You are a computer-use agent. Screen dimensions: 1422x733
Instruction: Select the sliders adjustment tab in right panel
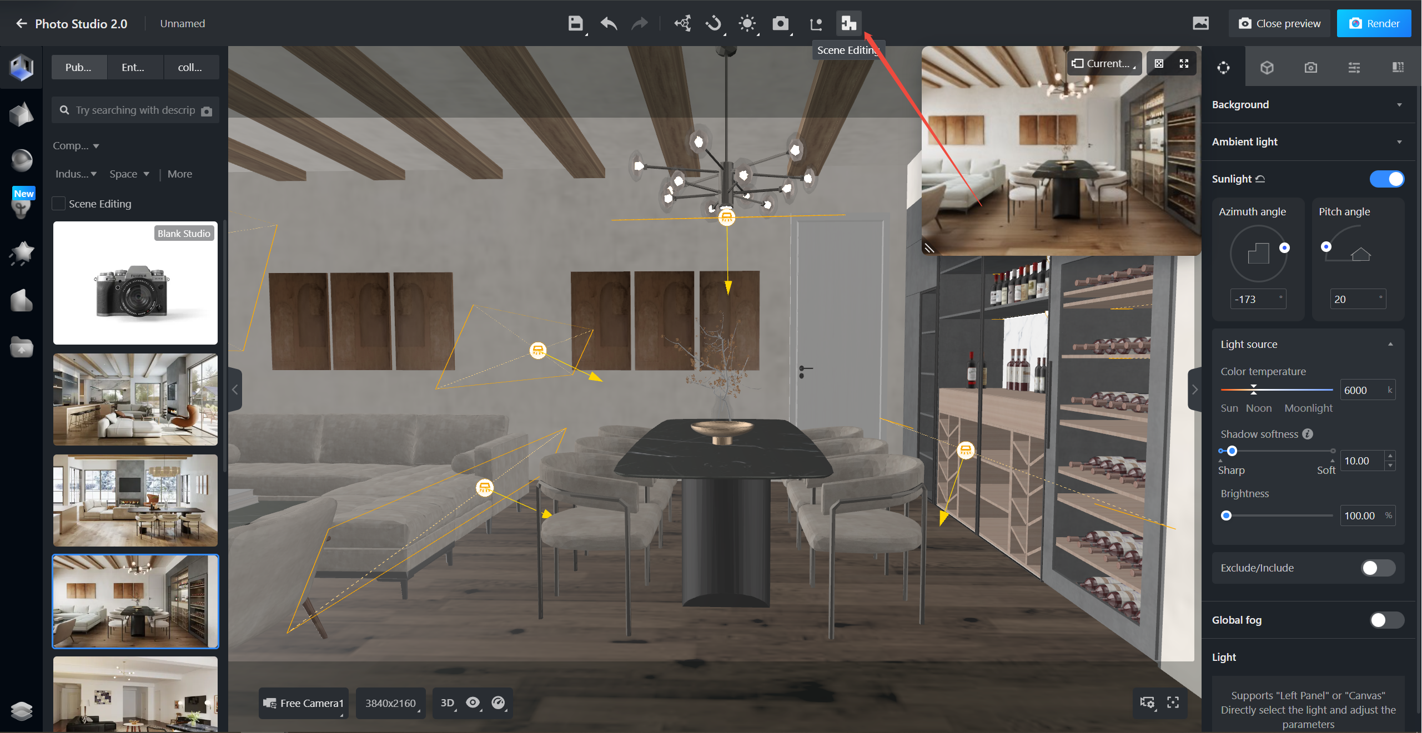1354,67
